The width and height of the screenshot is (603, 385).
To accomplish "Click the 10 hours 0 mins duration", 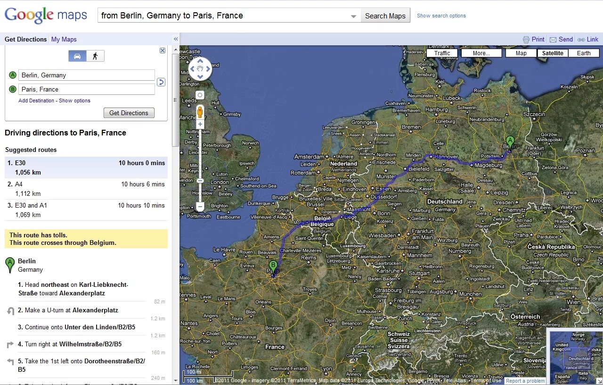I will point(142,163).
